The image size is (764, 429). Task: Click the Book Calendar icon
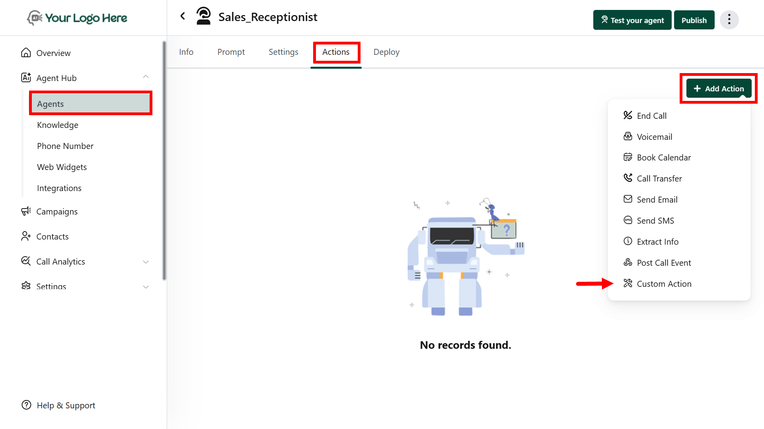click(628, 157)
